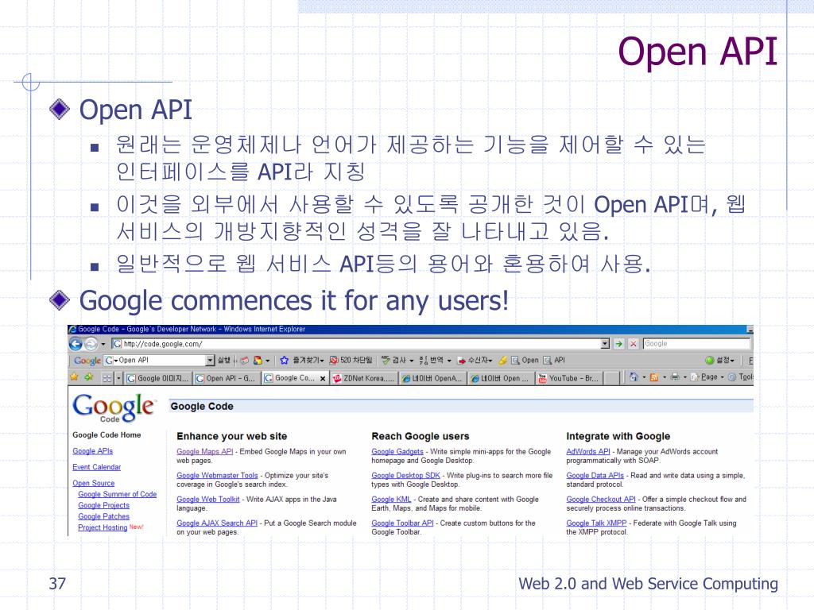Click the Google Toolbar logo
This screenshot has height=610, width=814.
coord(87,361)
